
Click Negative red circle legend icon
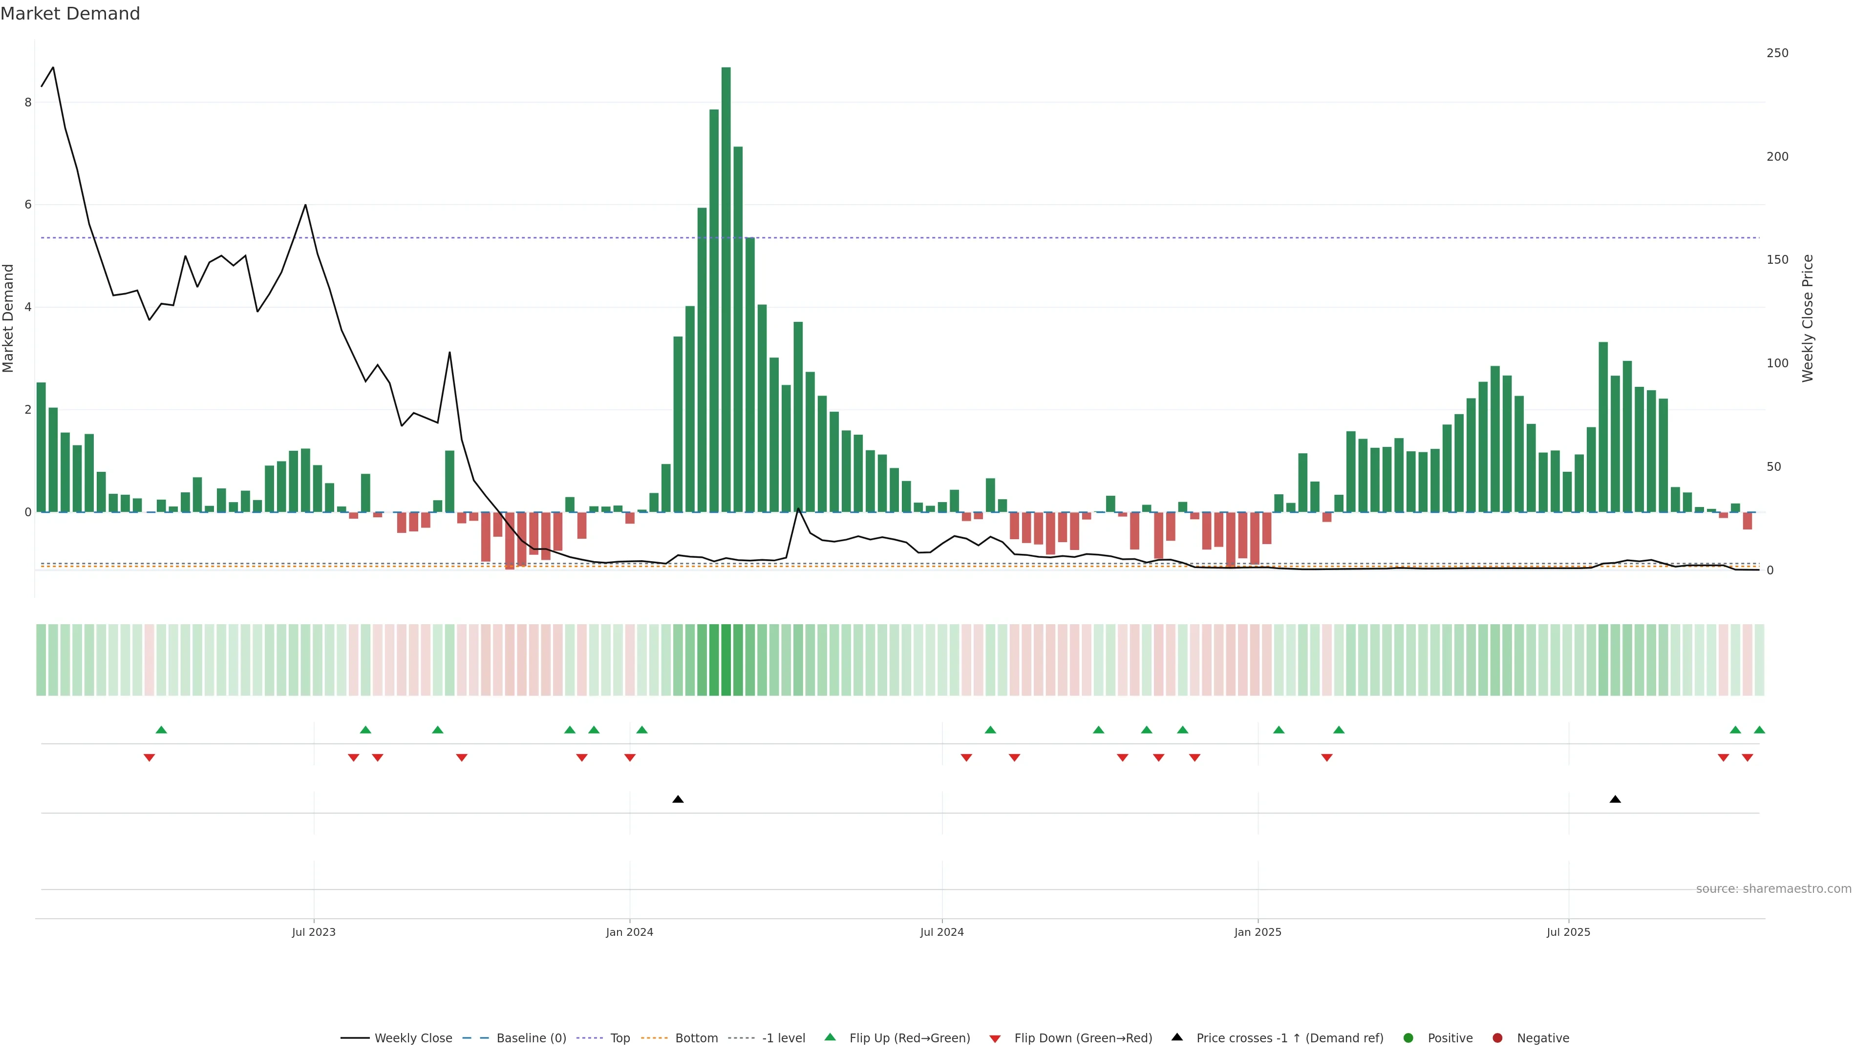coord(1497,1038)
